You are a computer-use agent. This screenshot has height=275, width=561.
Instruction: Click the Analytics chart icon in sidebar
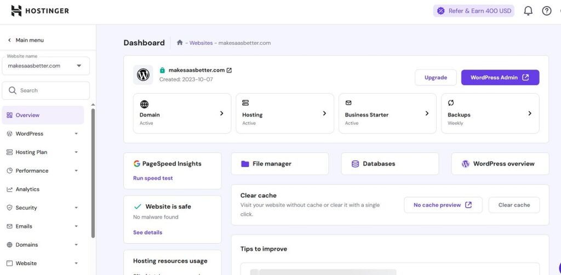pyautogui.click(x=10, y=189)
